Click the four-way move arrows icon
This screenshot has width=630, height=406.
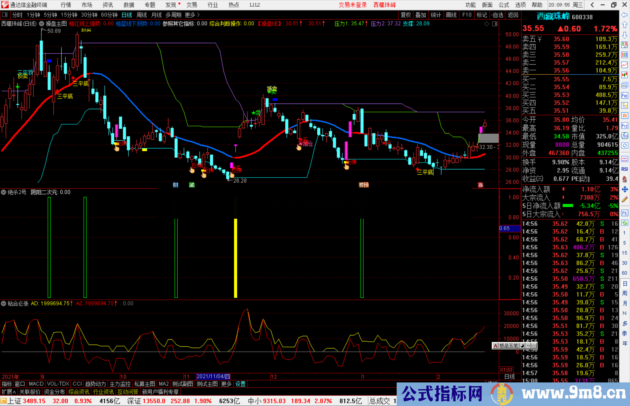click(624, 189)
